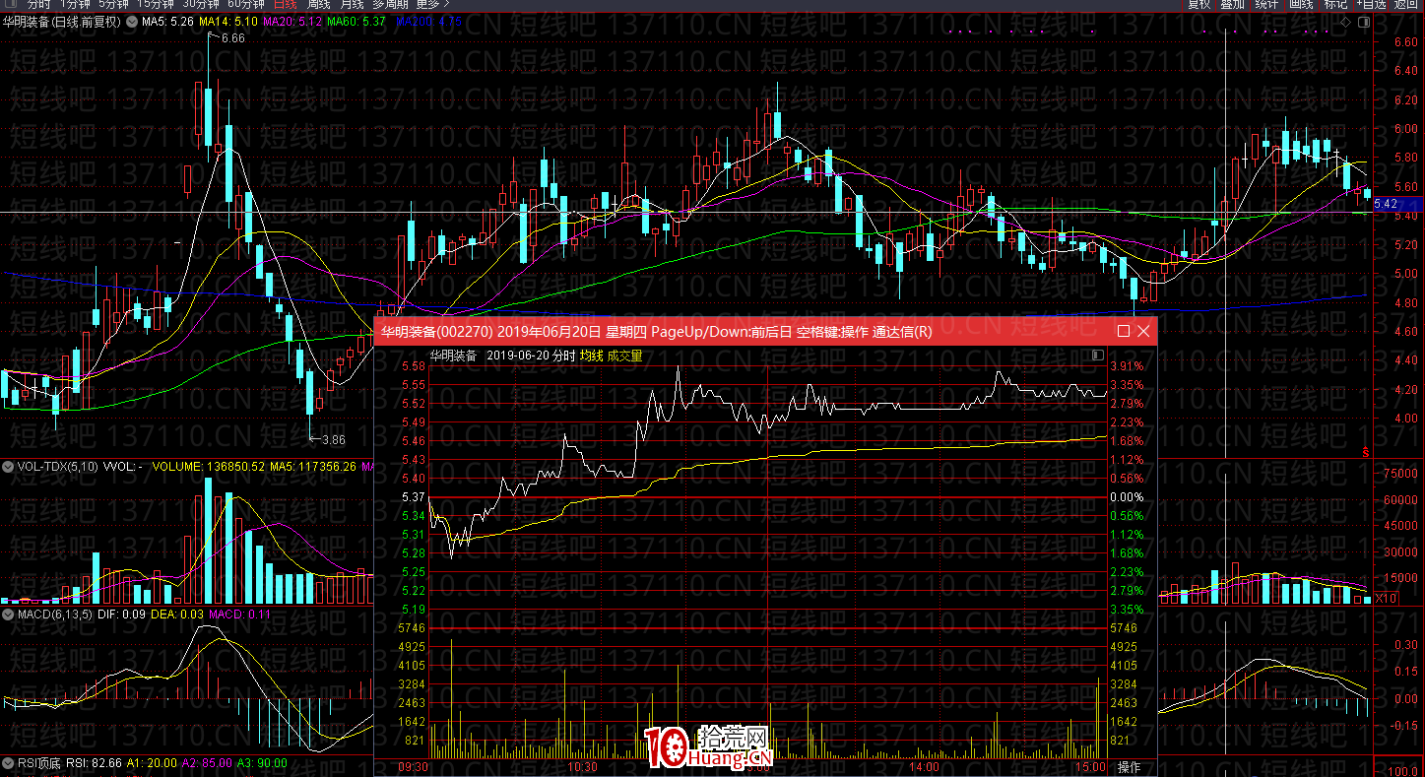
Task: Click the X10 volume scale indicator
Action: [1386, 598]
